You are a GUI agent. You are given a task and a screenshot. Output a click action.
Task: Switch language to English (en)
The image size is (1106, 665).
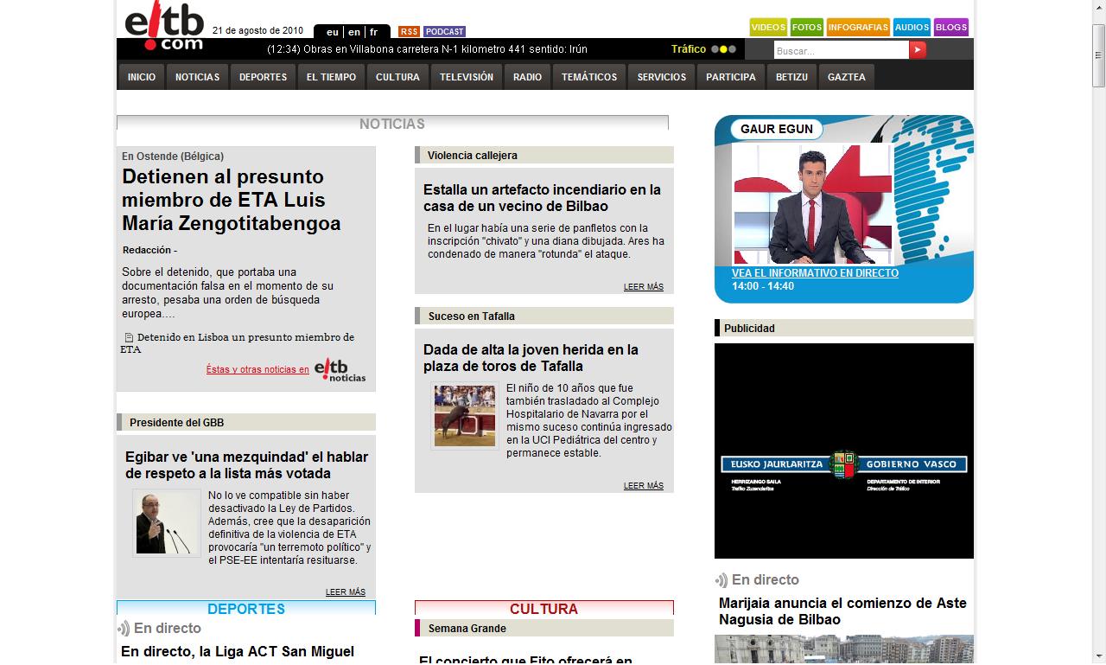pos(354,32)
